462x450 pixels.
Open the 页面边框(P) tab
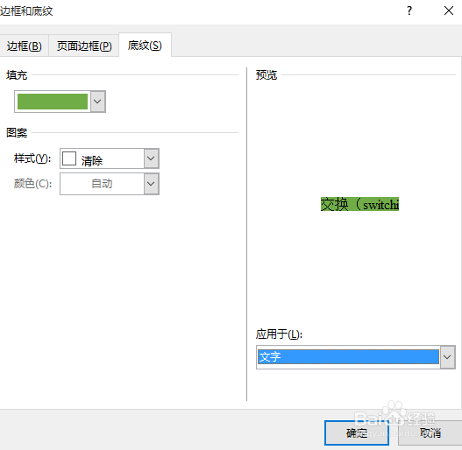click(x=84, y=46)
